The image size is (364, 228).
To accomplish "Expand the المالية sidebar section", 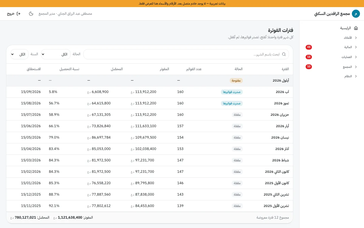I will coord(332,47).
